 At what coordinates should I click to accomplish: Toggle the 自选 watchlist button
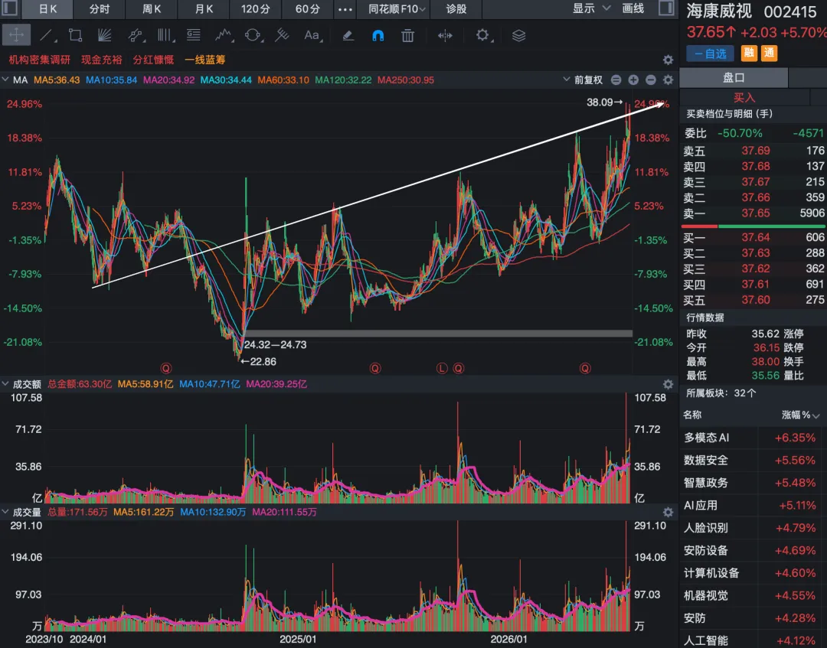click(x=711, y=54)
